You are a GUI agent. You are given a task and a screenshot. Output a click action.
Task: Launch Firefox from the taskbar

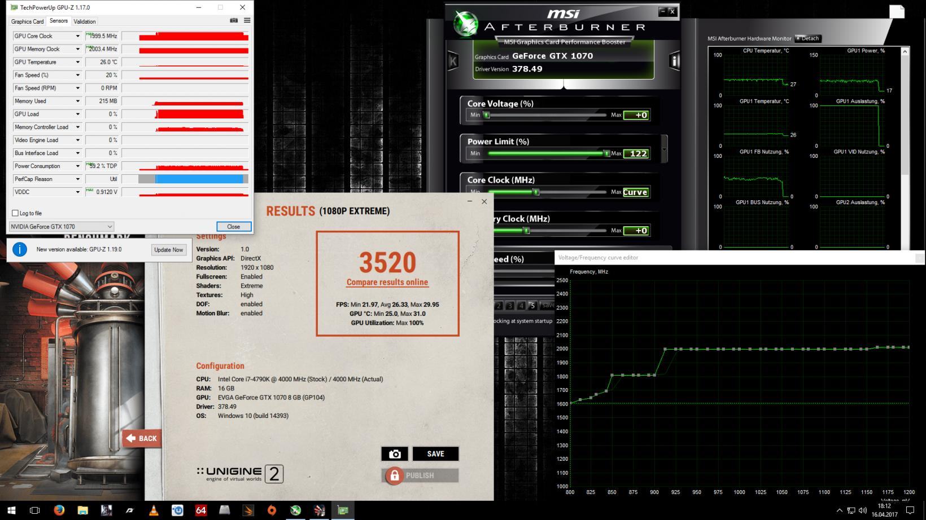[59, 510]
